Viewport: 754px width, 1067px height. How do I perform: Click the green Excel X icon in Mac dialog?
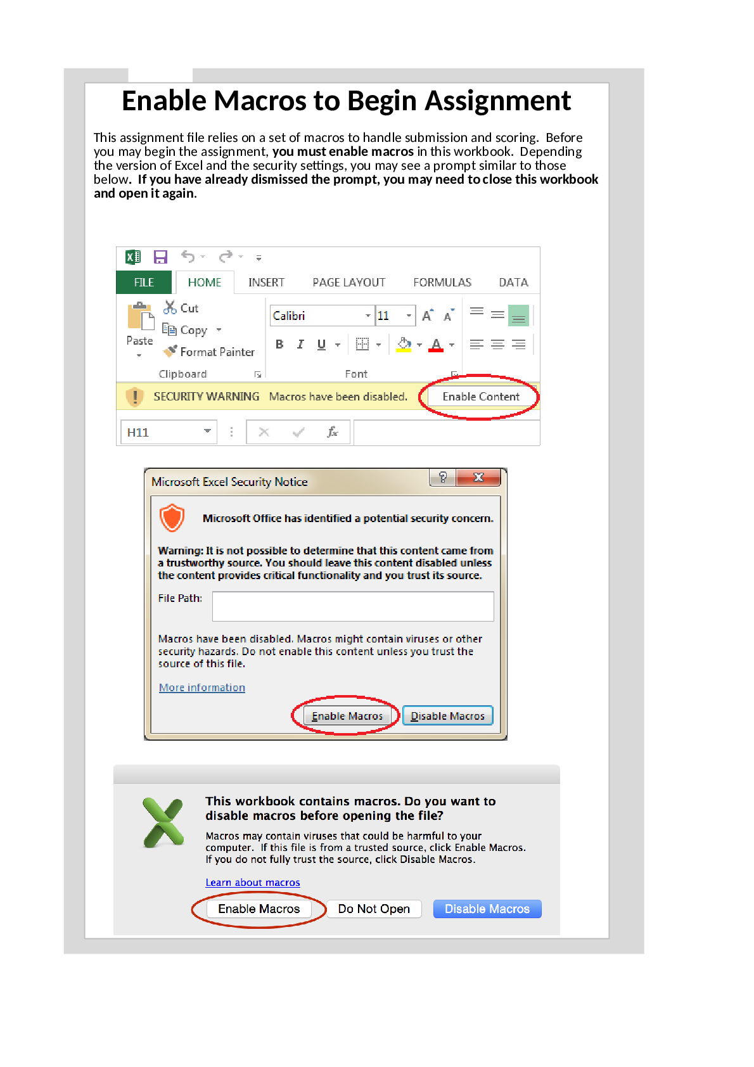[x=163, y=822]
